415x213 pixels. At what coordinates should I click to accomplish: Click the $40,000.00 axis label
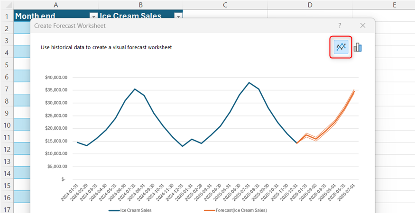(x=56, y=78)
